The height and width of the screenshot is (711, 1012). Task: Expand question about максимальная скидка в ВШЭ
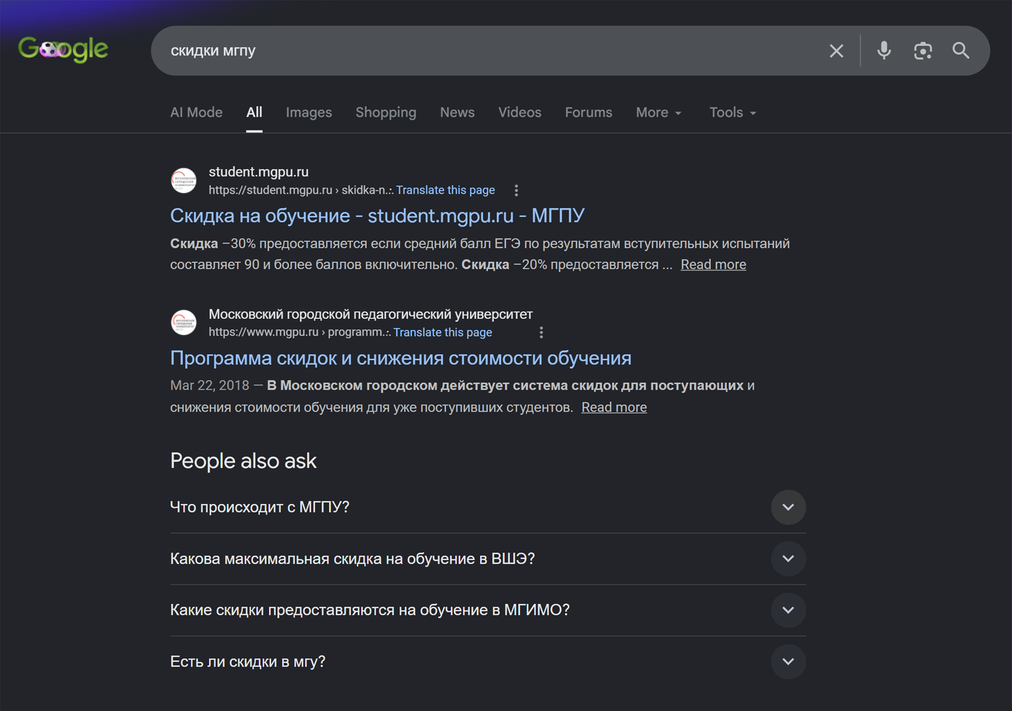(488, 559)
